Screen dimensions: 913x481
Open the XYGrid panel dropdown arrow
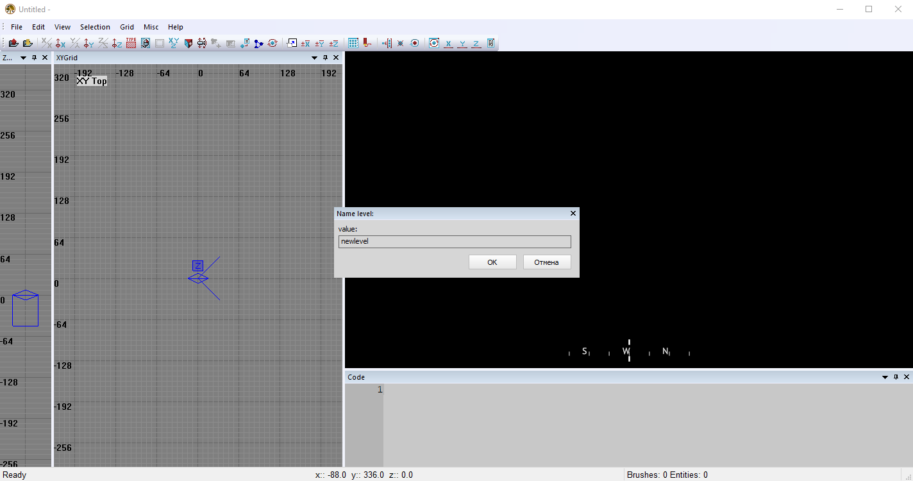[314, 58]
